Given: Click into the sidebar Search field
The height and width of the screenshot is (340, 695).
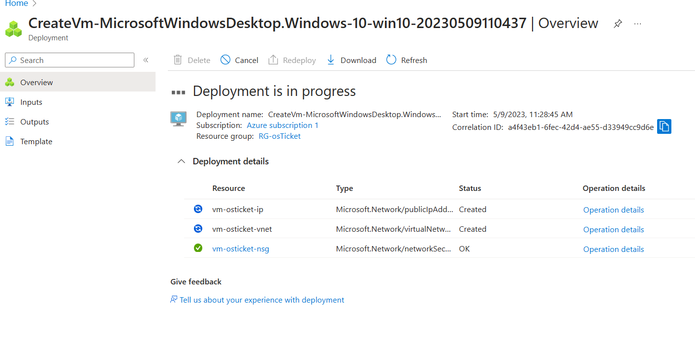Looking at the screenshot, I should pos(69,60).
